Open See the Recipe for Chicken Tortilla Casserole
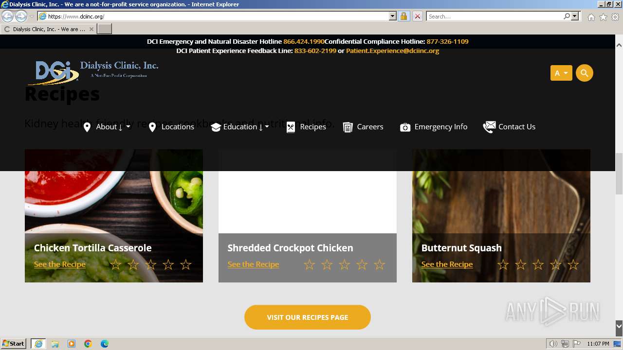This screenshot has height=350, width=623. tap(60, 264)
